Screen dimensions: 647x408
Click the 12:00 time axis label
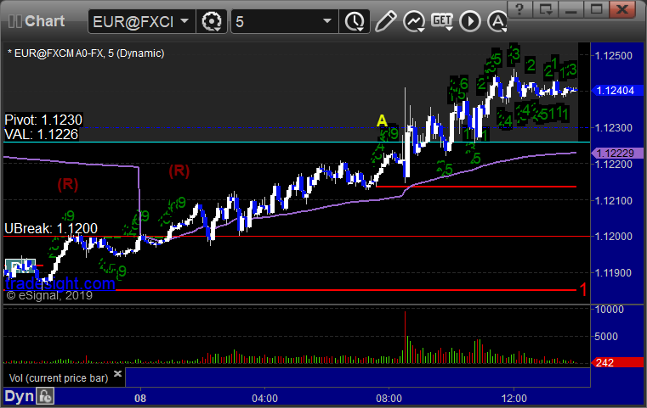tap(514, 399)
